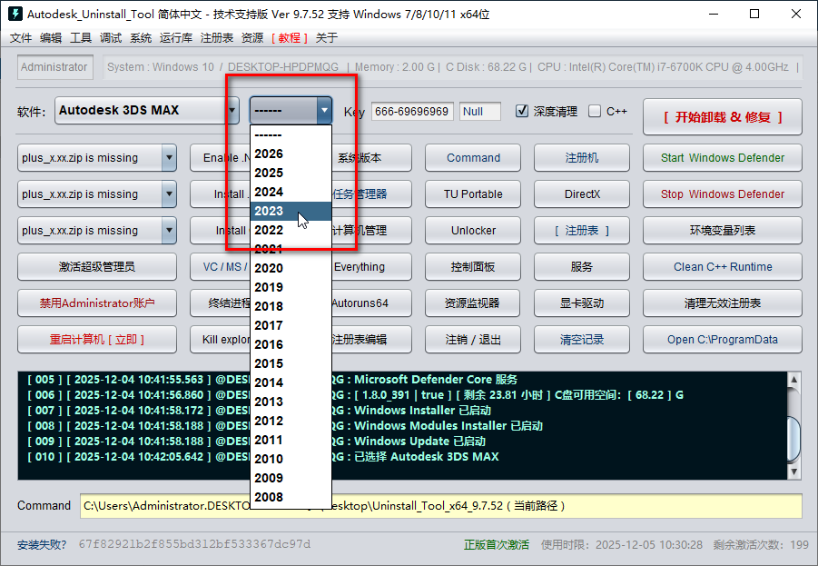Select version 2017 from the list

291,325
